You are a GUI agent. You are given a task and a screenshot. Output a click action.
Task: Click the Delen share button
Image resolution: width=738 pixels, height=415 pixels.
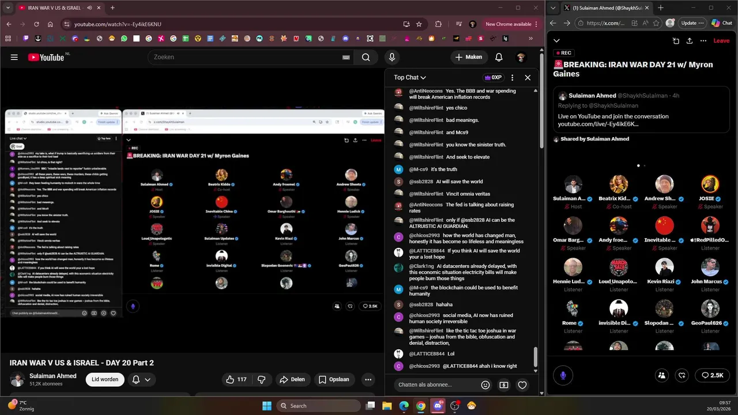coord(292,379)
